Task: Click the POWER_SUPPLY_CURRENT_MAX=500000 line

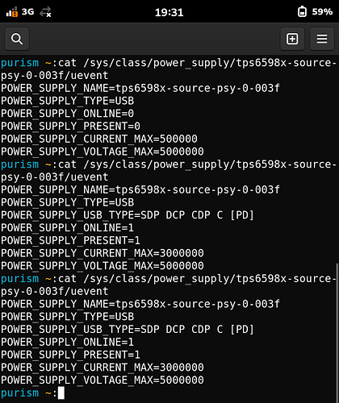Action: click(99, 139)
